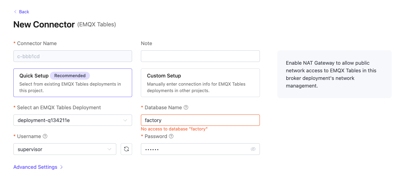Screen dimensions: 395x187
Task: Click the Database Name field containing factory
Action: [x=200, y=120]
